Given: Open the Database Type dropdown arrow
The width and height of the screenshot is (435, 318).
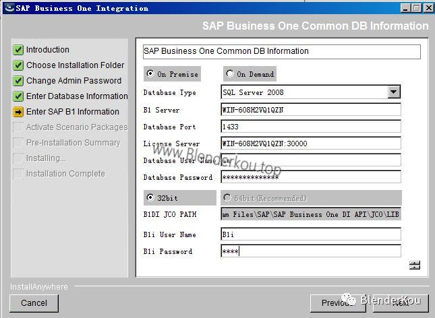Looking at the screenshot, I should [394, 92].
